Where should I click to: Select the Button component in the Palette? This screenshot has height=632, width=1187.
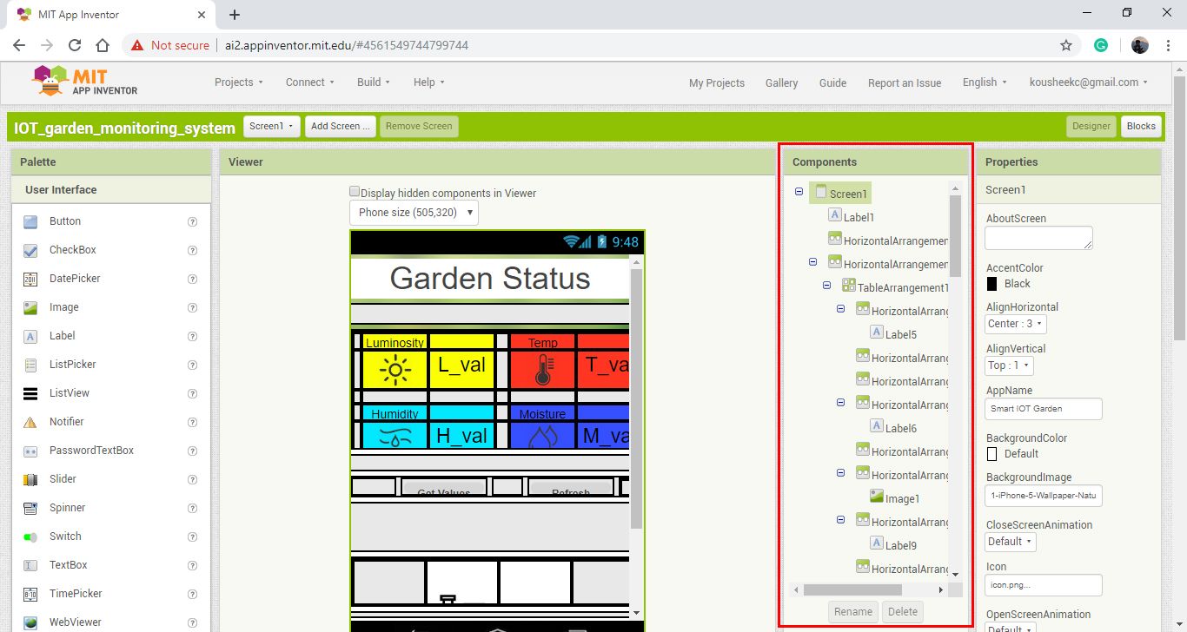(65, 221)
